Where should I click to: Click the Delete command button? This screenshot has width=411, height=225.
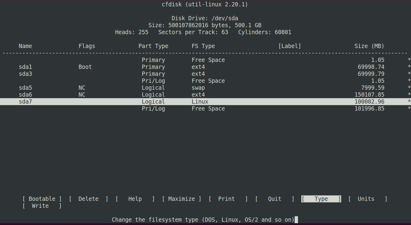(88, 199)
